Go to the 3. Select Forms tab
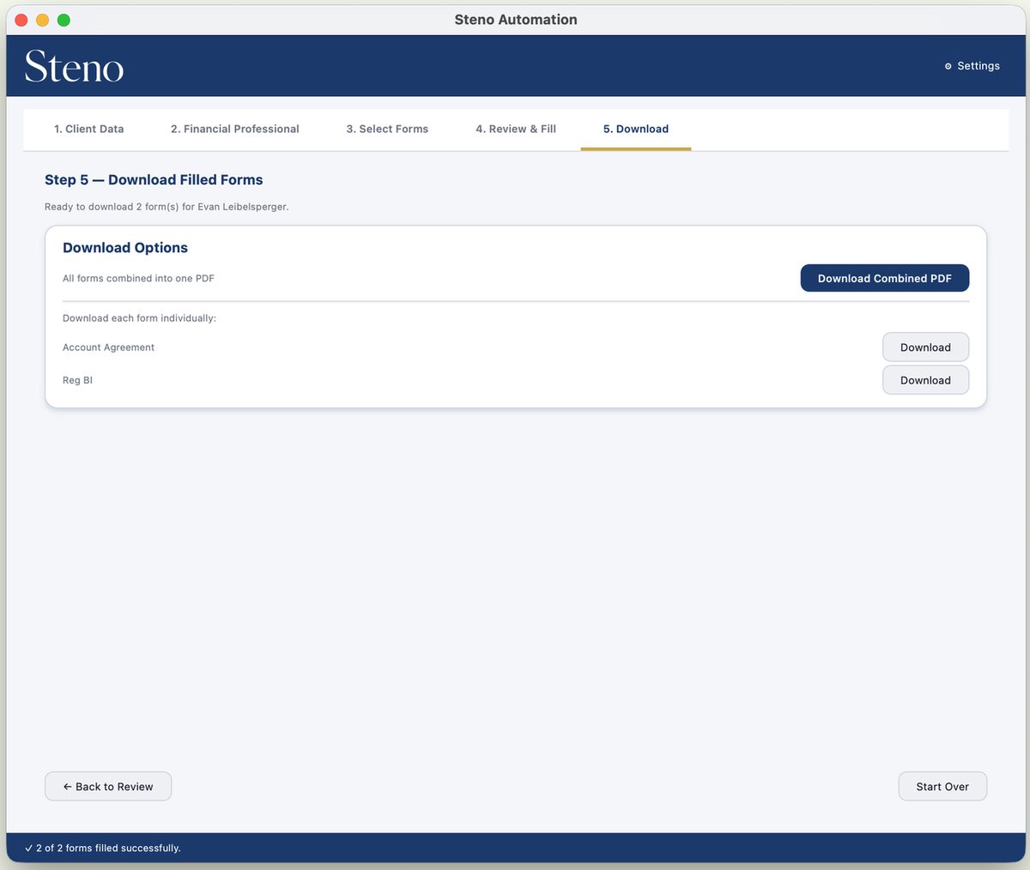 tap(387, 129)
